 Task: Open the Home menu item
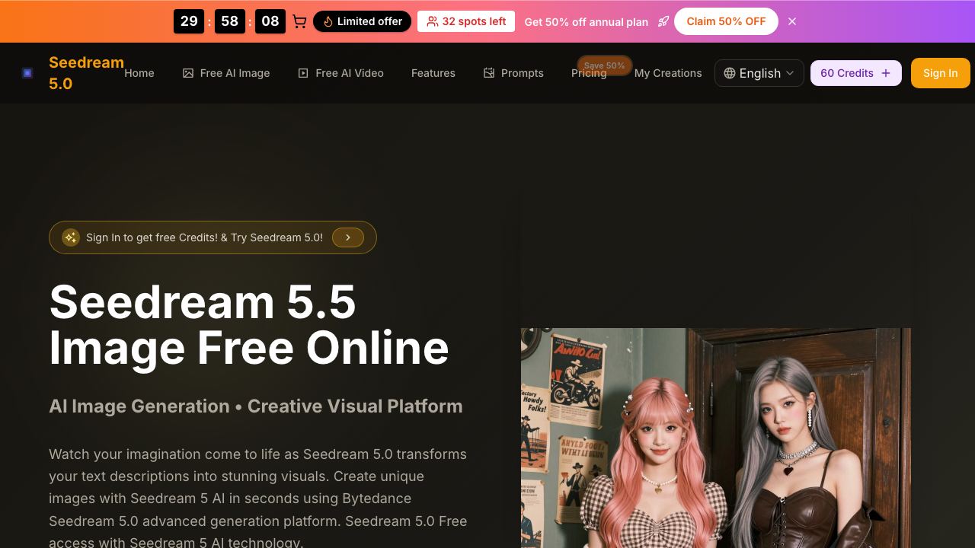139,73
